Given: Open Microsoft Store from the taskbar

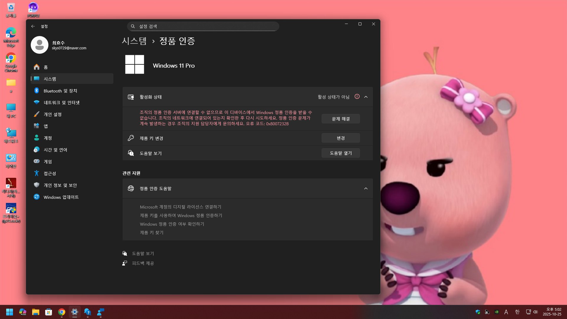Looking at the screenshot, I should pyautogui.click(x=49, y=312).
